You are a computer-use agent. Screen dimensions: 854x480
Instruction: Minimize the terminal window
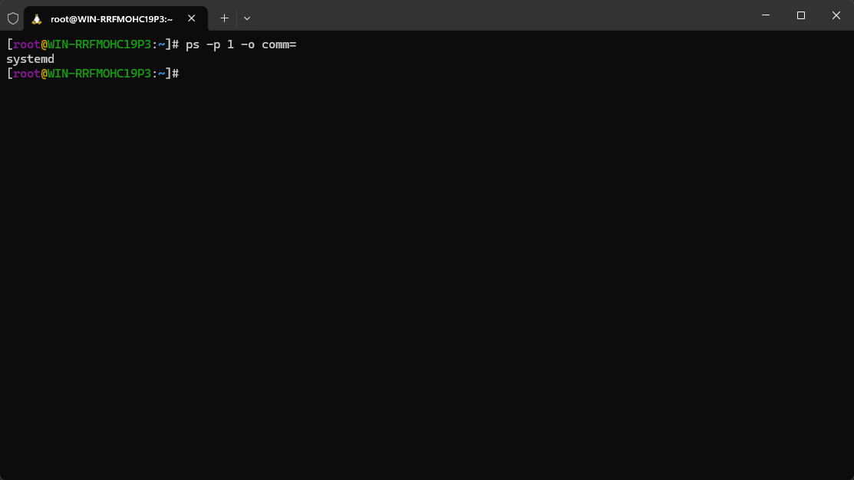765,15
